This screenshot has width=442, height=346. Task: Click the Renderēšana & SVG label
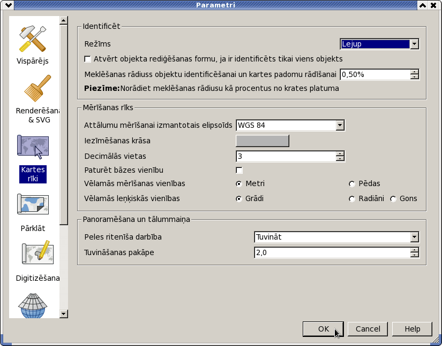click(x=38, y=116)
